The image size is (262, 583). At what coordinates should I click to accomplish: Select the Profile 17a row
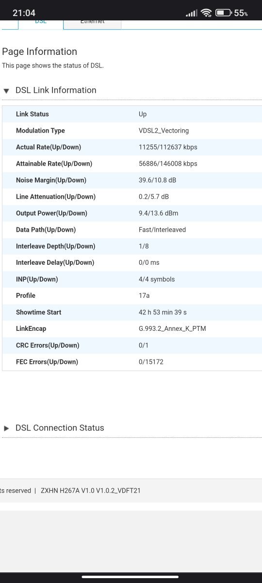[132, 296]
